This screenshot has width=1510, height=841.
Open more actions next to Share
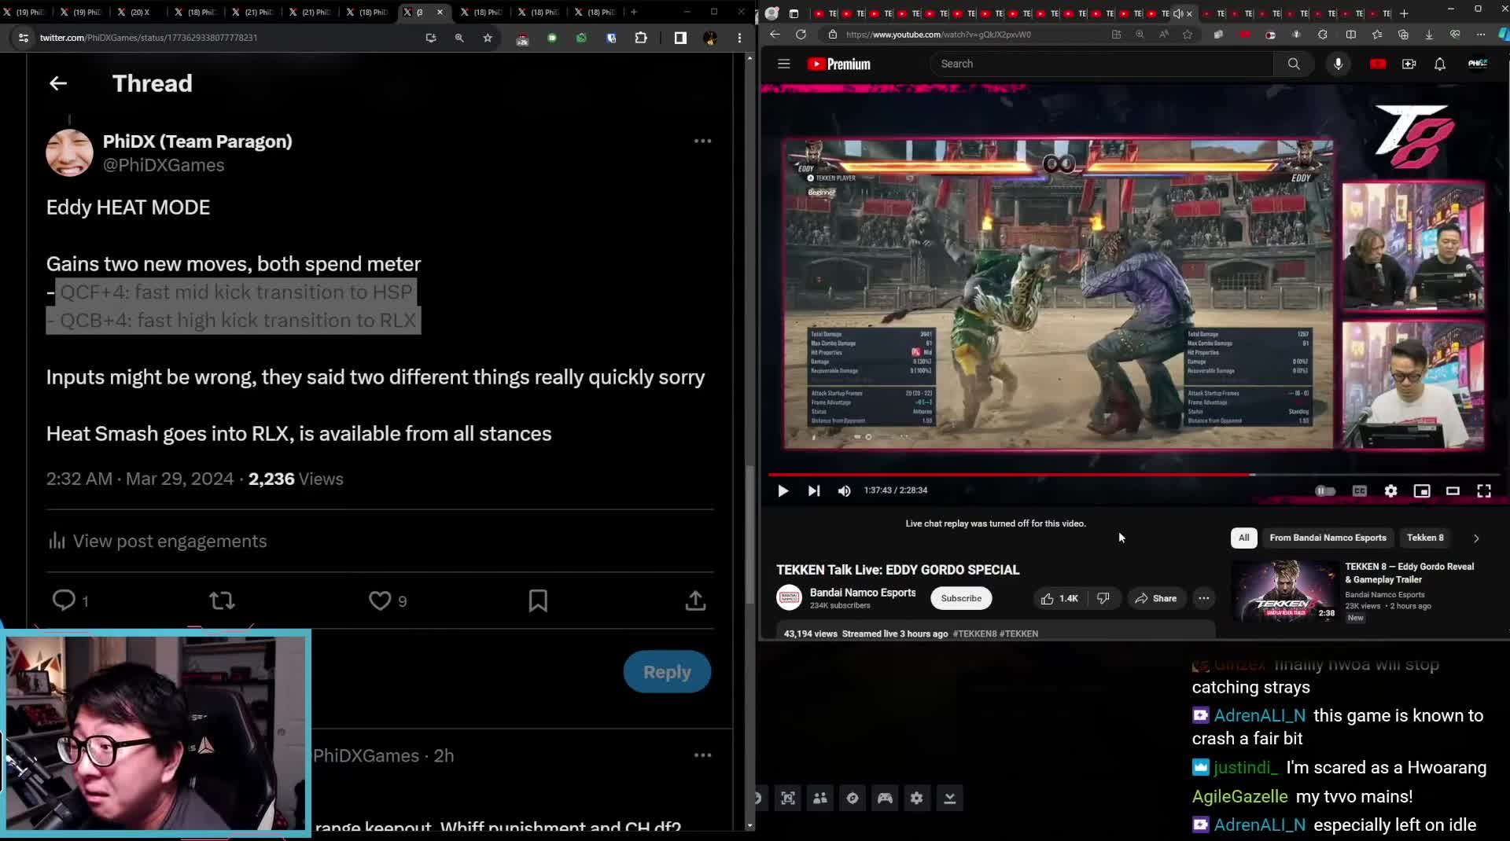[x=1203, y=598]
